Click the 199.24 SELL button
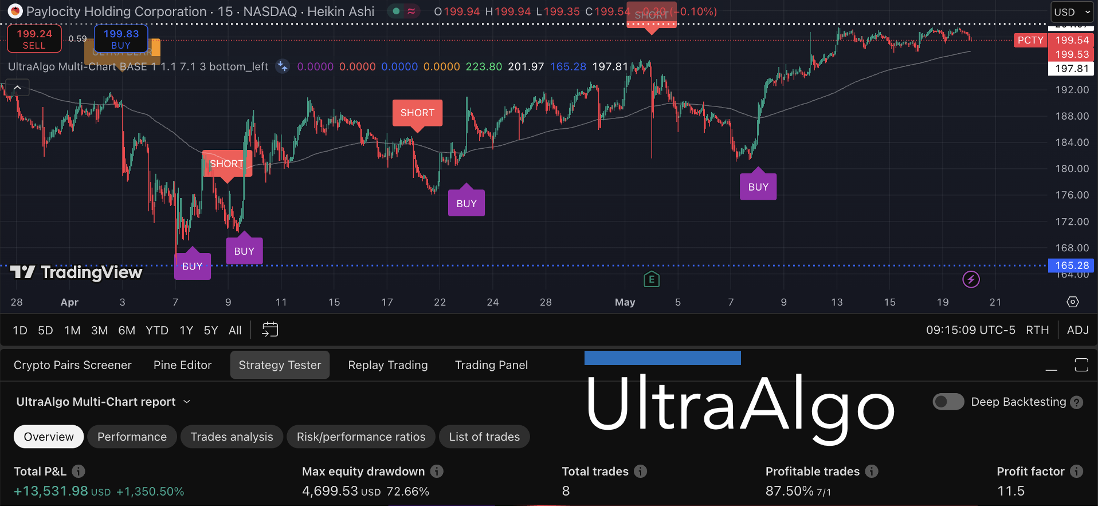This screenshot has height=507, width=1098. (34, 39)
